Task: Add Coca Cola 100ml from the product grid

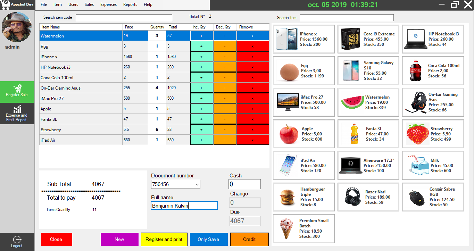Action: pos(433,70)
